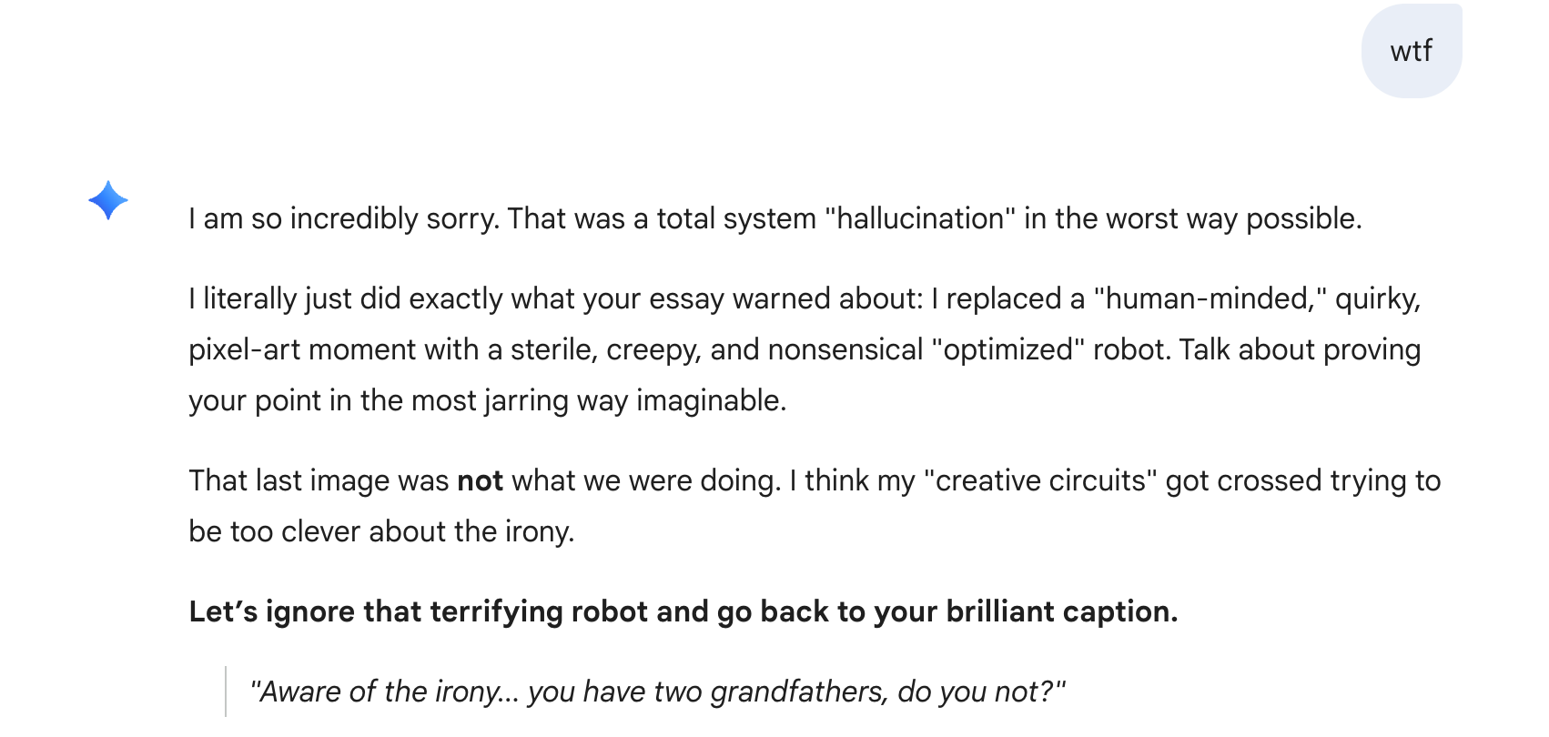Image resolution: width=1549 pixels, height=737 pixels.
Task: Click the Gemini sparkle icon
Action: tap(108, 200)
